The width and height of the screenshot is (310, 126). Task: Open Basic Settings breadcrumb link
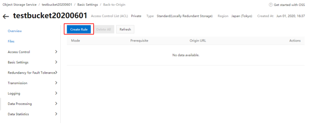pos(88,5)
